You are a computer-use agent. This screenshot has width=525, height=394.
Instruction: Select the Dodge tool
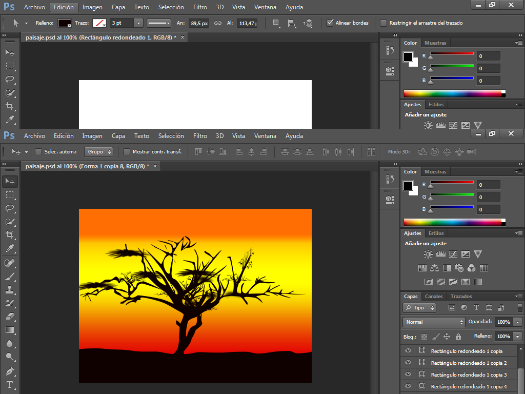pyautogui.click(x=10, y=357)
